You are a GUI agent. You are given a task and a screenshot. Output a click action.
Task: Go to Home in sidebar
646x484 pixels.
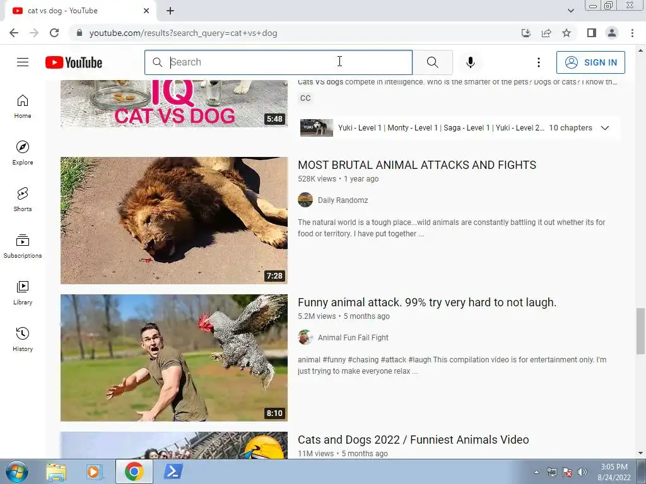(23, 106)
